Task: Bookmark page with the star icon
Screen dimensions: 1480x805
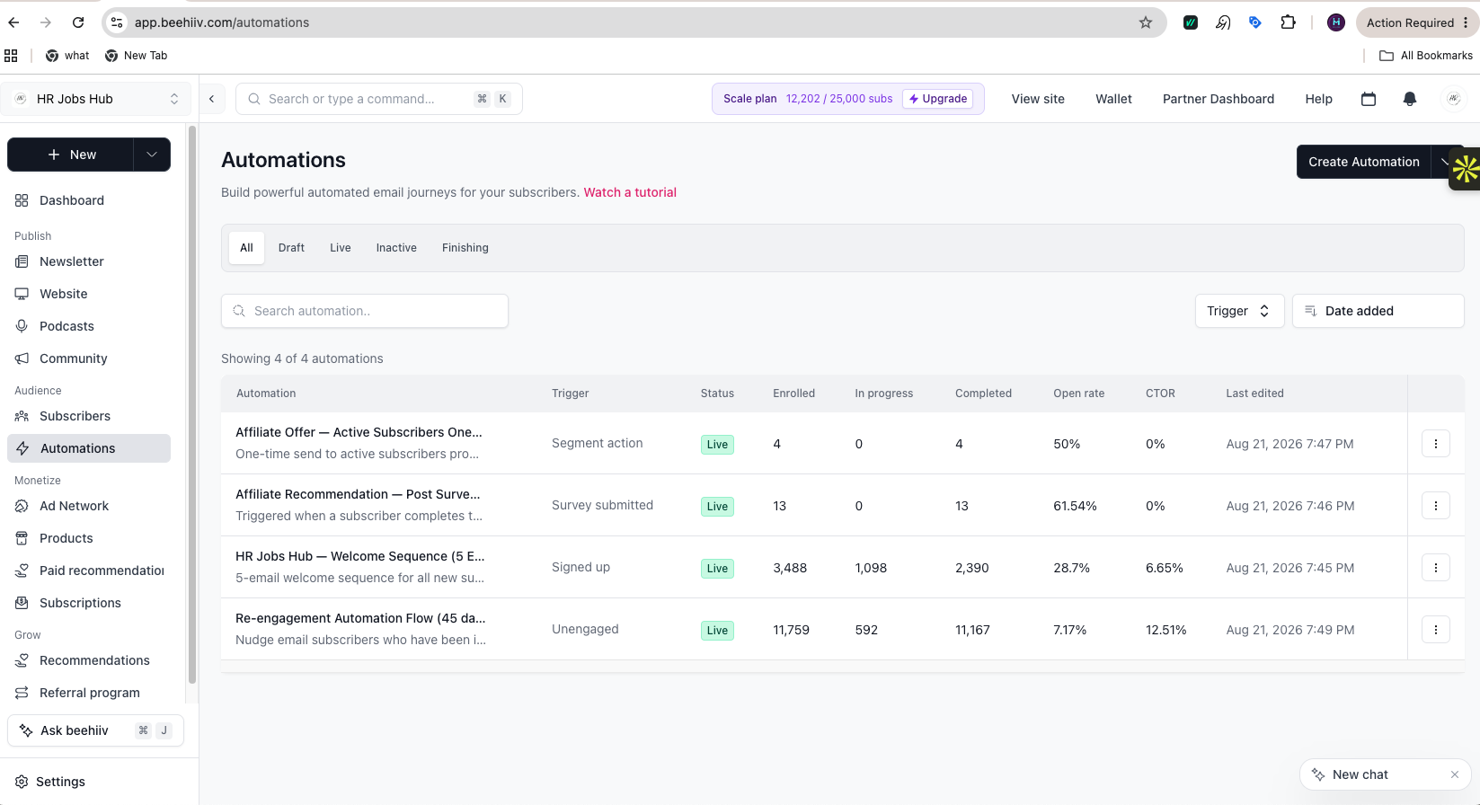Action: (1145, 22)
